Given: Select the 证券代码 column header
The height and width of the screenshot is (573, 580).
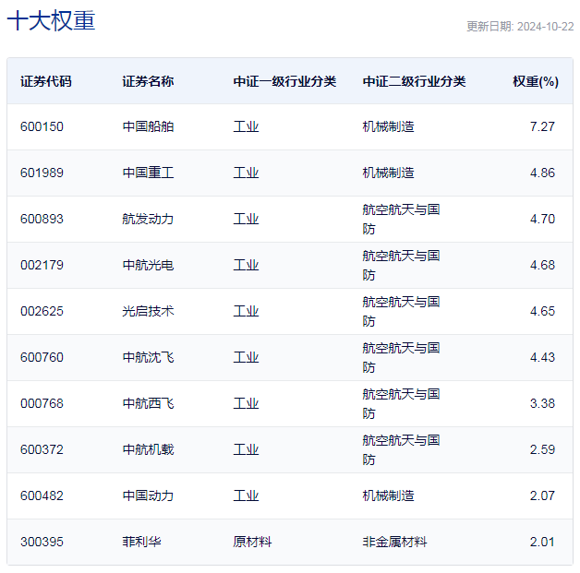Looking at the screenshot, I should 45,81.
